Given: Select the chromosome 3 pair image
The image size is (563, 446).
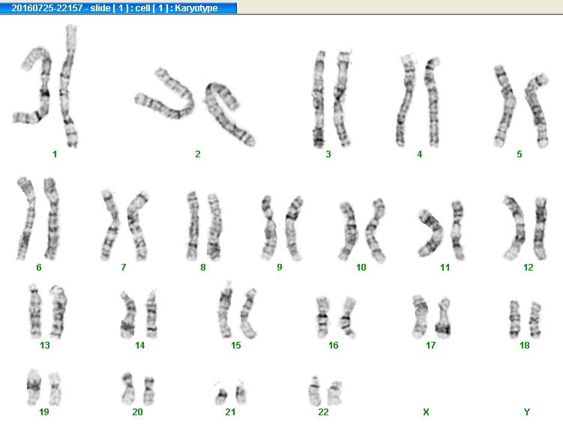Looking at the screenshot, I should (x=333, y=99).
